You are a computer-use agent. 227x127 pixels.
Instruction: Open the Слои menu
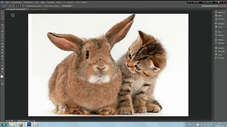tap(37, 2)
